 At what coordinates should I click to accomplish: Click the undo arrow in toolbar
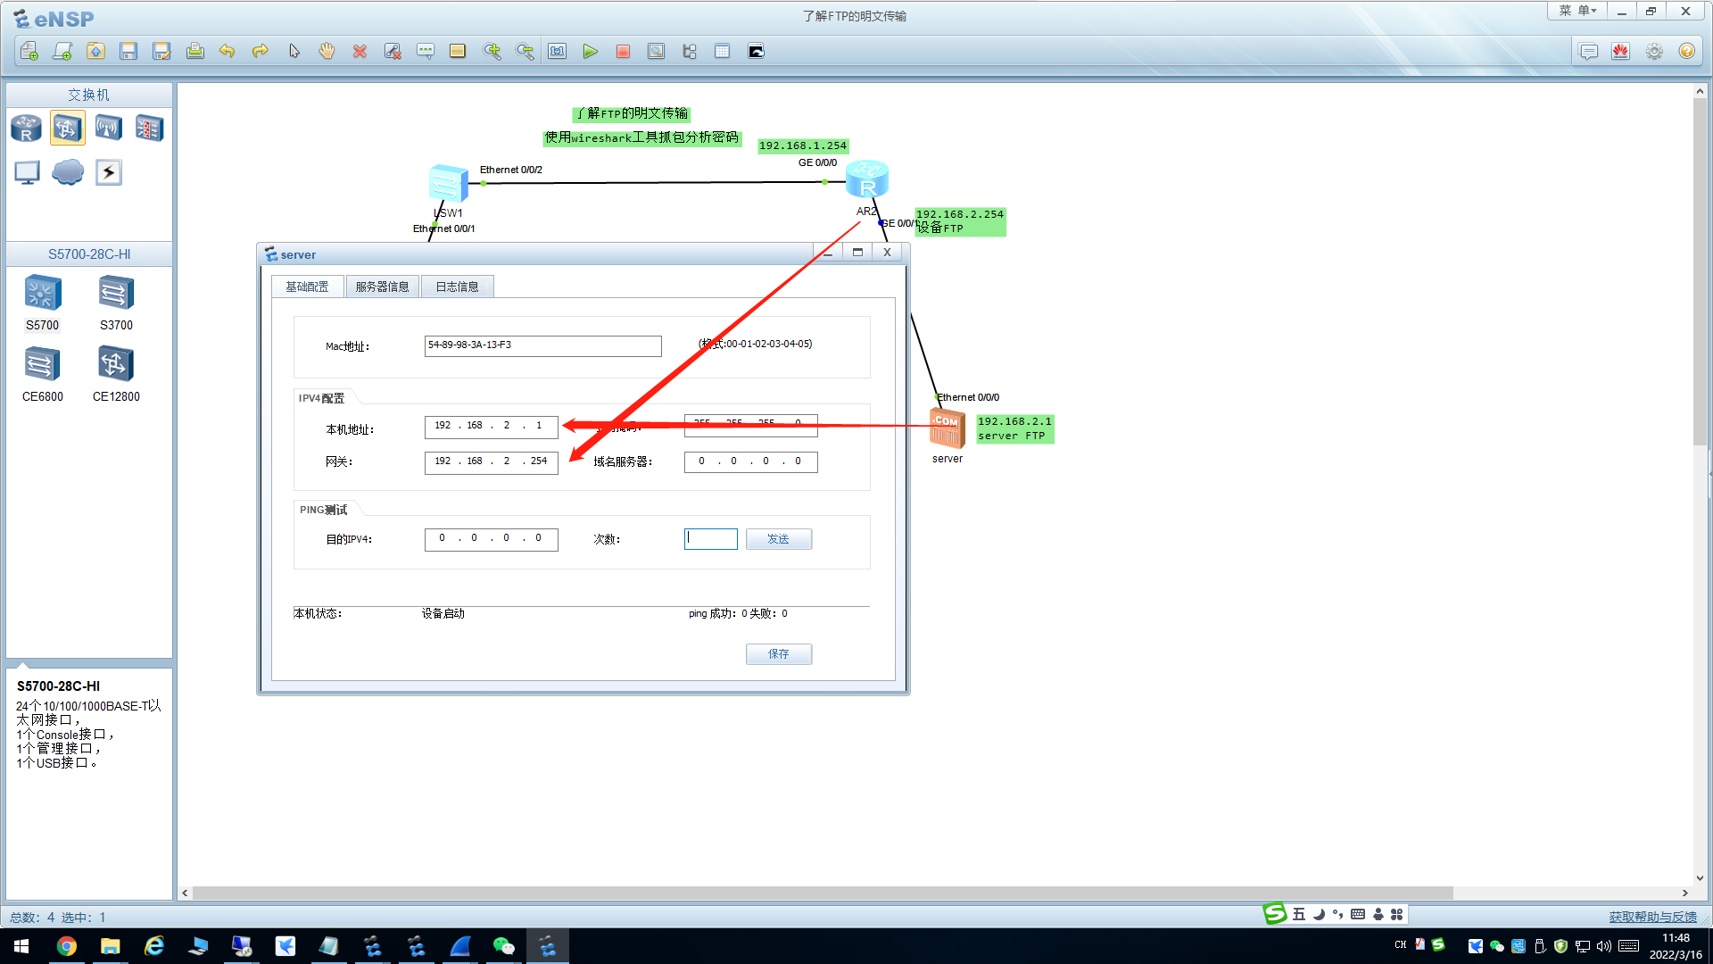point(227,52)
